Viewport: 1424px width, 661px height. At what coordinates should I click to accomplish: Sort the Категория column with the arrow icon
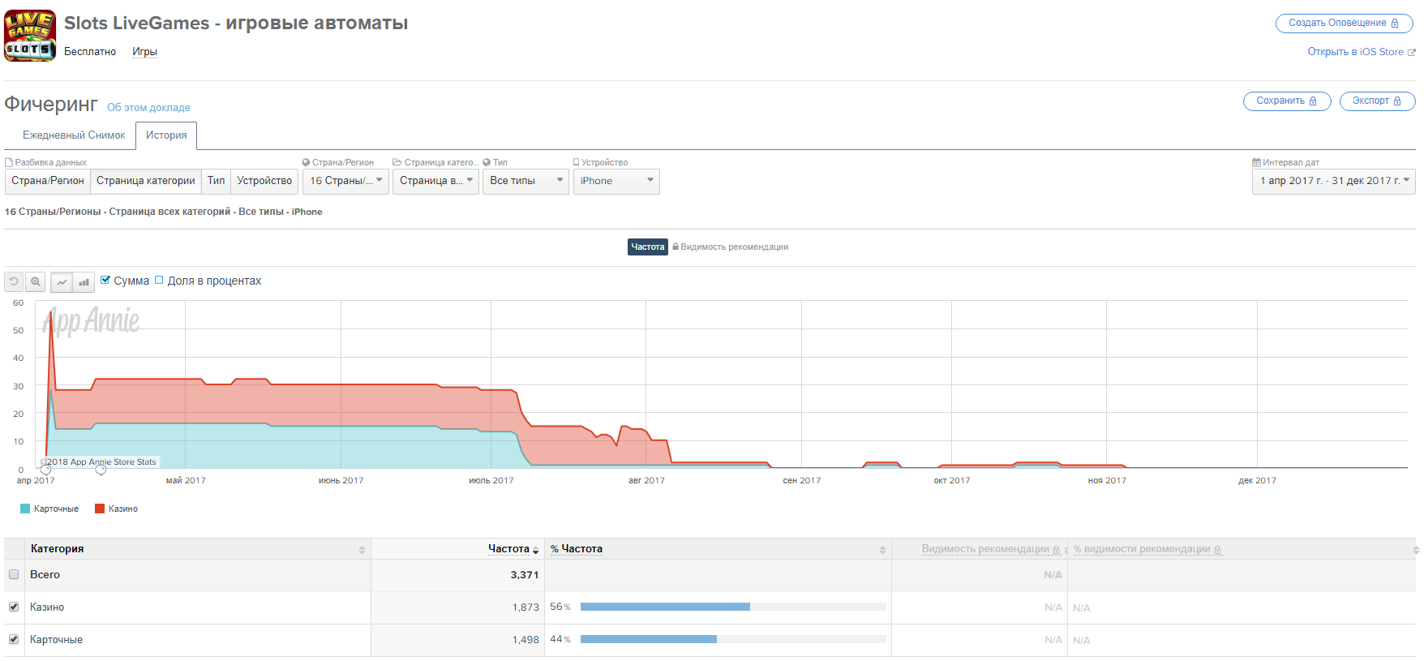click(362, 550)
